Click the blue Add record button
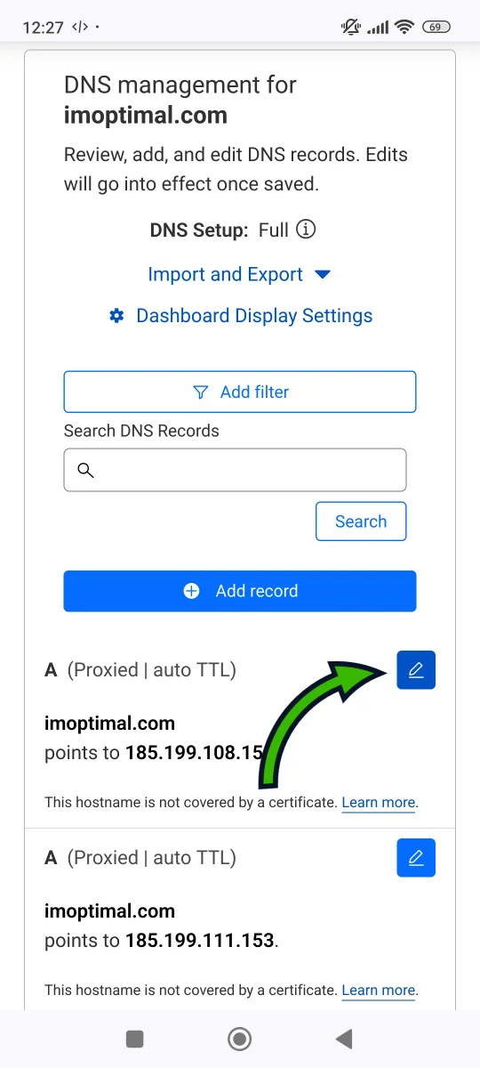This screenshot has height=1068, width=480. [x=240, y=591]
